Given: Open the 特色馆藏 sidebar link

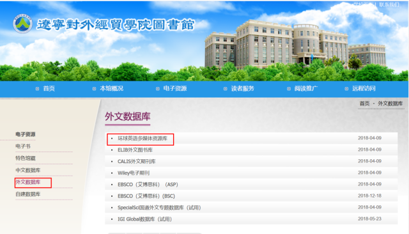Looking at the screenshot, I should [x=26, y=159].
